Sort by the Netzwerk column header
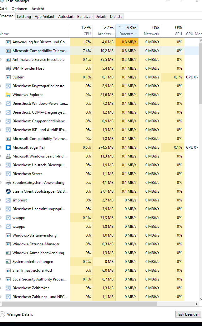The height and width of the screenshot is (326, 202). click(x=150, y=30)
